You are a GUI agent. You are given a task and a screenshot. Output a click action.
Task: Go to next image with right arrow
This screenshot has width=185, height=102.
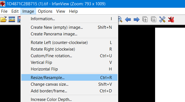point(137,19)
